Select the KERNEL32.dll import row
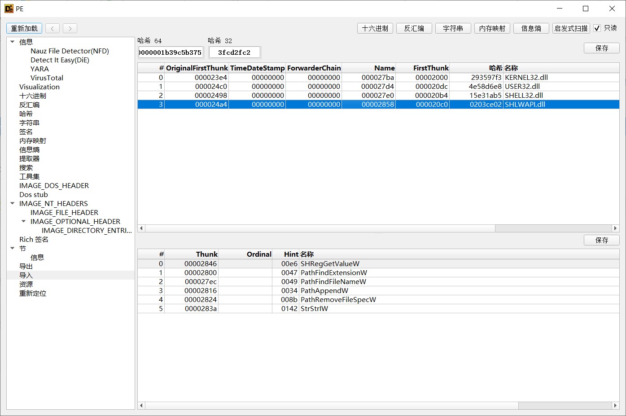626x416 pixels. click(378, 77)
